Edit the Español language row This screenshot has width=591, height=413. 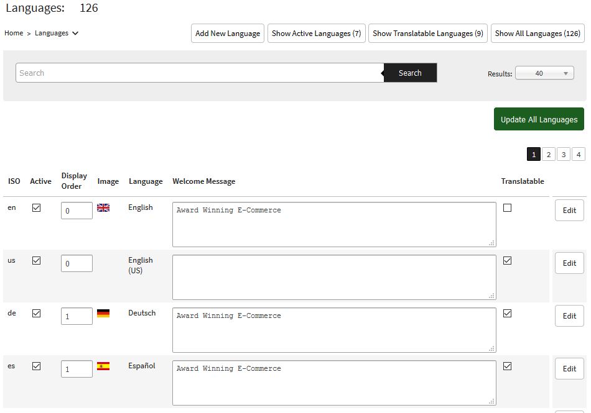point(569,369)
